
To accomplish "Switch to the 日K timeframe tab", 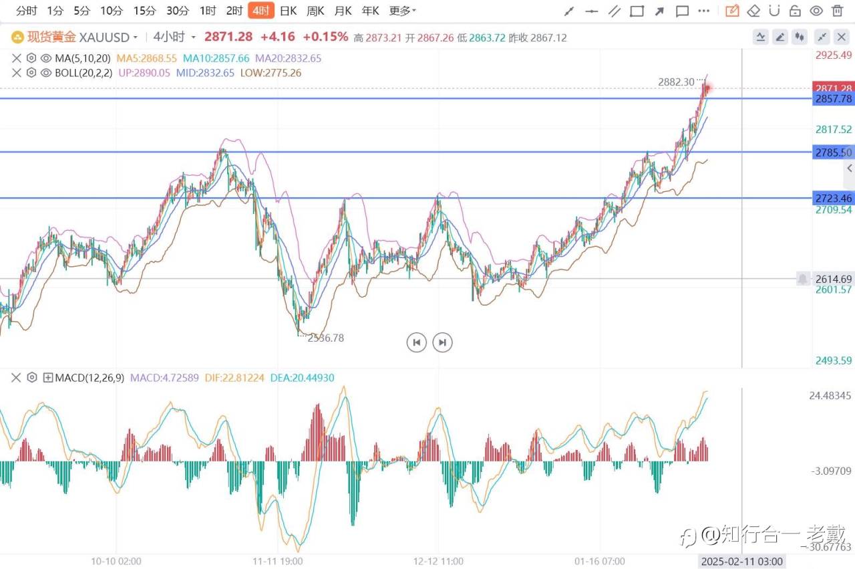I will click(x=288, y=11).
